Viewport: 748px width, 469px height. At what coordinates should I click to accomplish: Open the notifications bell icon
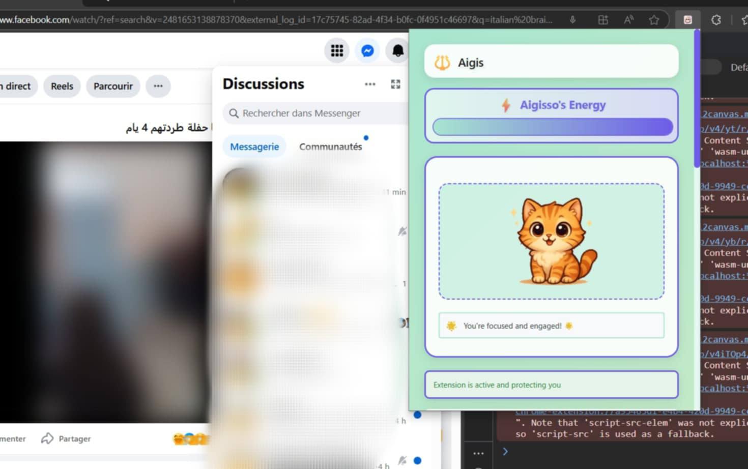(x=398, y=51)
